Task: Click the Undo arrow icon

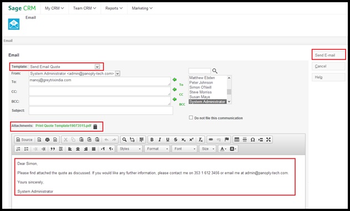Action: (x=106, y=140)
